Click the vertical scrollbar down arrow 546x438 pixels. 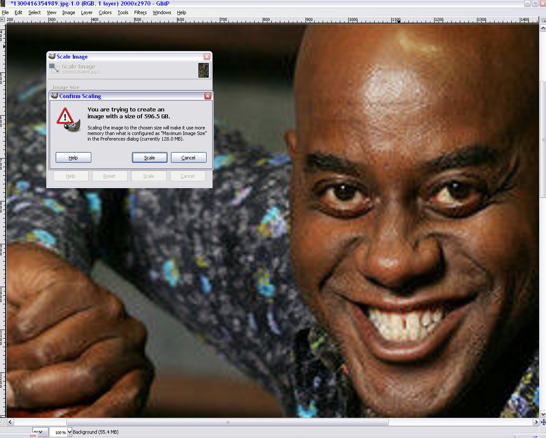click(x=543, y=414)
